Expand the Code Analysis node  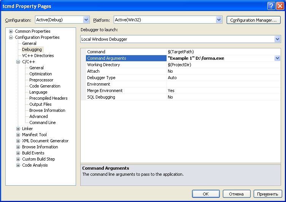tap(18, 165)
